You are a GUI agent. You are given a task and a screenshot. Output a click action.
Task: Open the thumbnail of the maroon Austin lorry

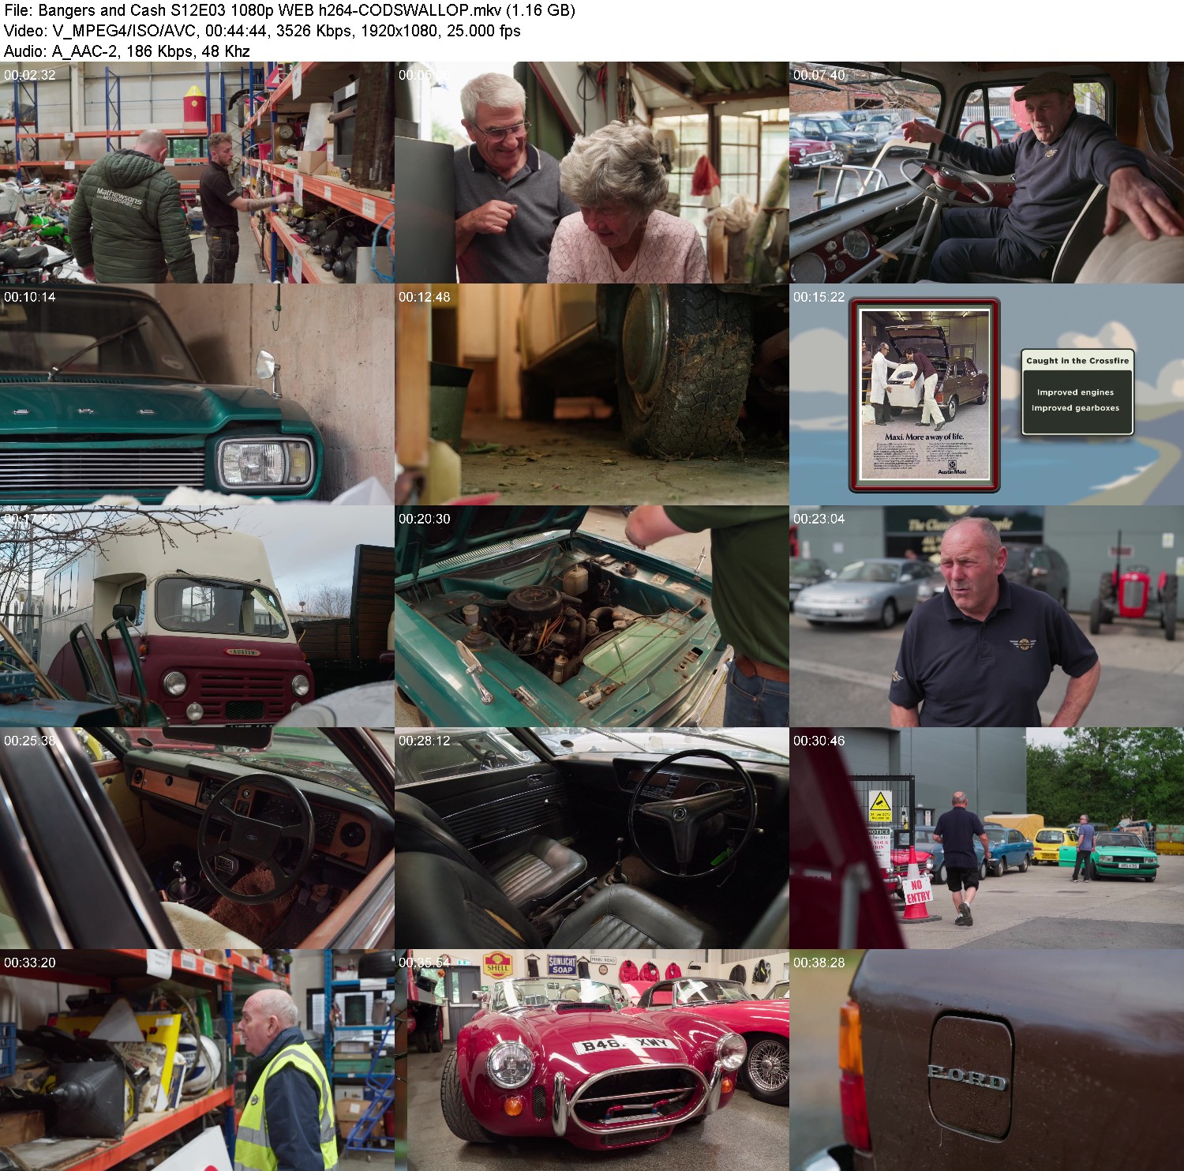[x=197, y=617]
